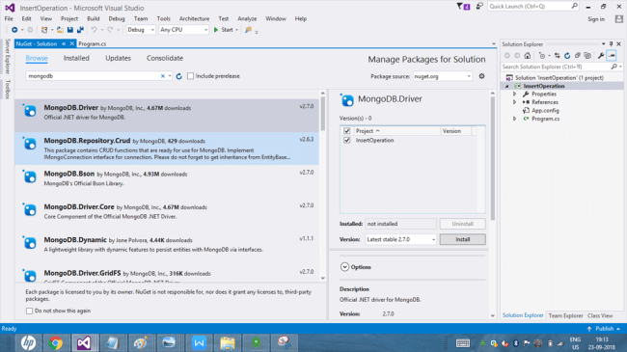Open the Build menu
The width and height of the screenshot is (627, 352).
[94, 18]
